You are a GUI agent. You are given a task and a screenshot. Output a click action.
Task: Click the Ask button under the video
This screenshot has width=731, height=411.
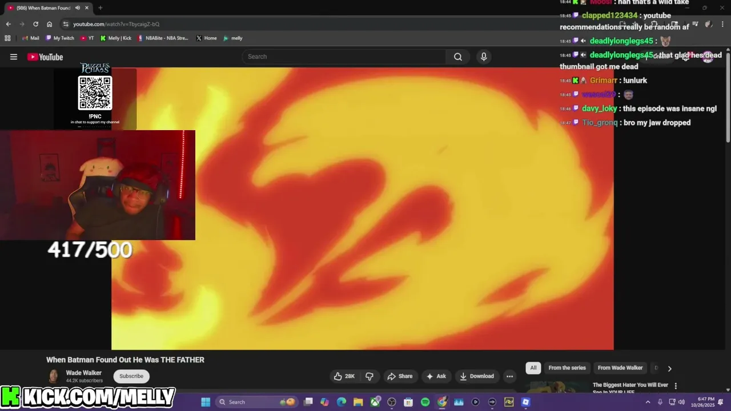click(436, 376)
